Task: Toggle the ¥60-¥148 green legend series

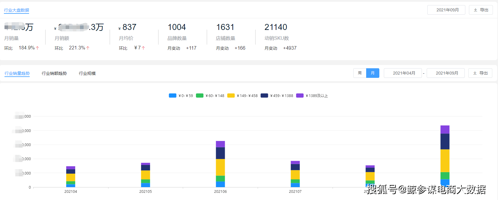Action: (x=200, y=96)
